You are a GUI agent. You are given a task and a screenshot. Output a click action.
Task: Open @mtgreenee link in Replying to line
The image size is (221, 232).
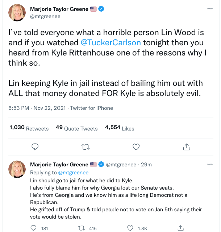point(74,173)
